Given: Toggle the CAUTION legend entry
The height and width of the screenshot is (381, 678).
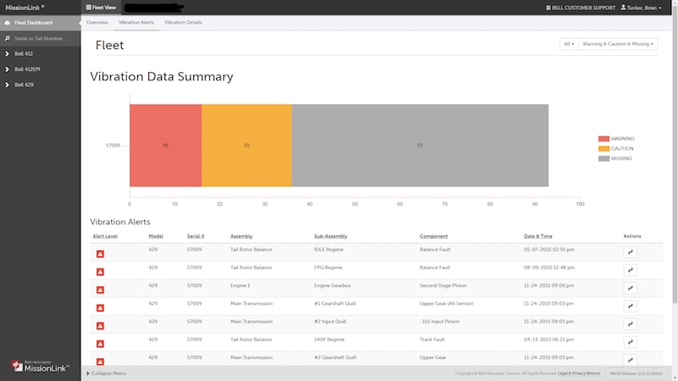Looking at the screenshot, I should pyautogui.click(x=615, y=148).
